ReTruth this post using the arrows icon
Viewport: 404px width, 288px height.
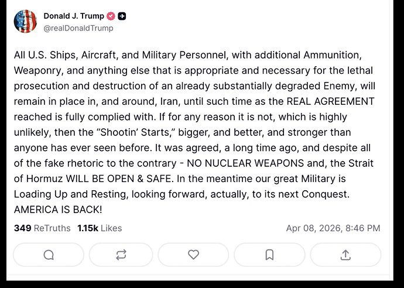tap(121, 255)
